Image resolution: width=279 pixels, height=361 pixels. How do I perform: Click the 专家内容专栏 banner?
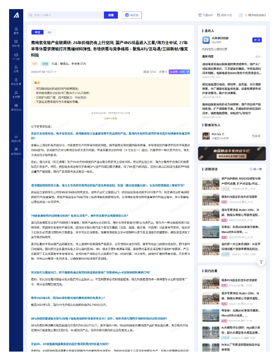232,153
